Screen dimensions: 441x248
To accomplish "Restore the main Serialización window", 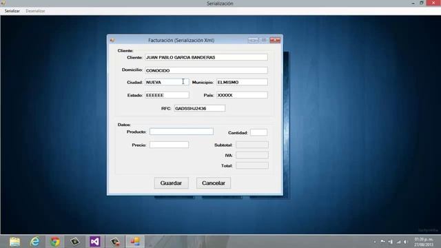I will tap(421, 3).
